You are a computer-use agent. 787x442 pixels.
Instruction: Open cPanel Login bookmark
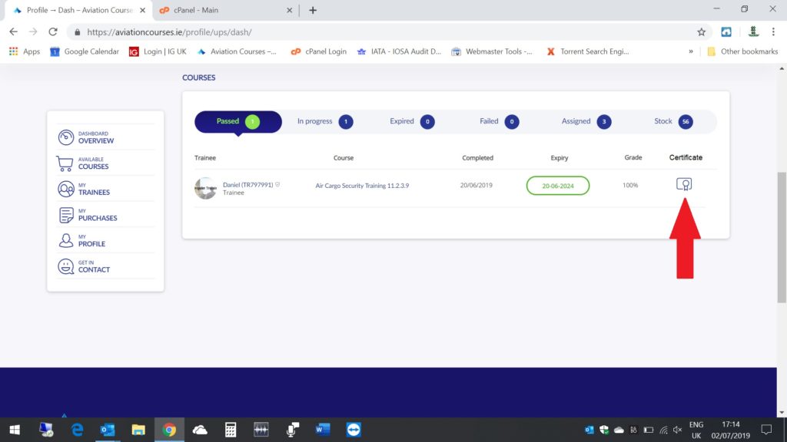318,51
